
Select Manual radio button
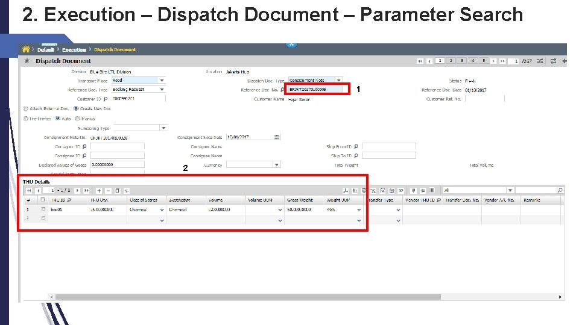click(x=78, y=119)
